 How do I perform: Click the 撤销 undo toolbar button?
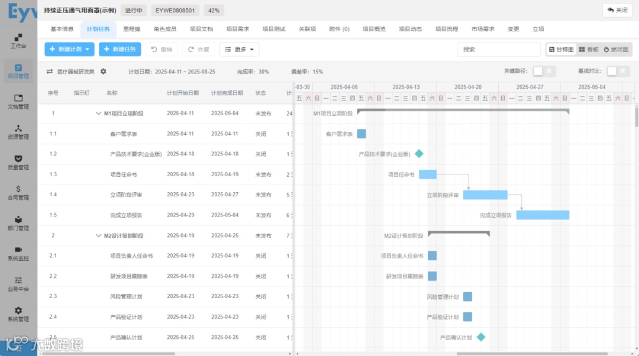point(162,49)
